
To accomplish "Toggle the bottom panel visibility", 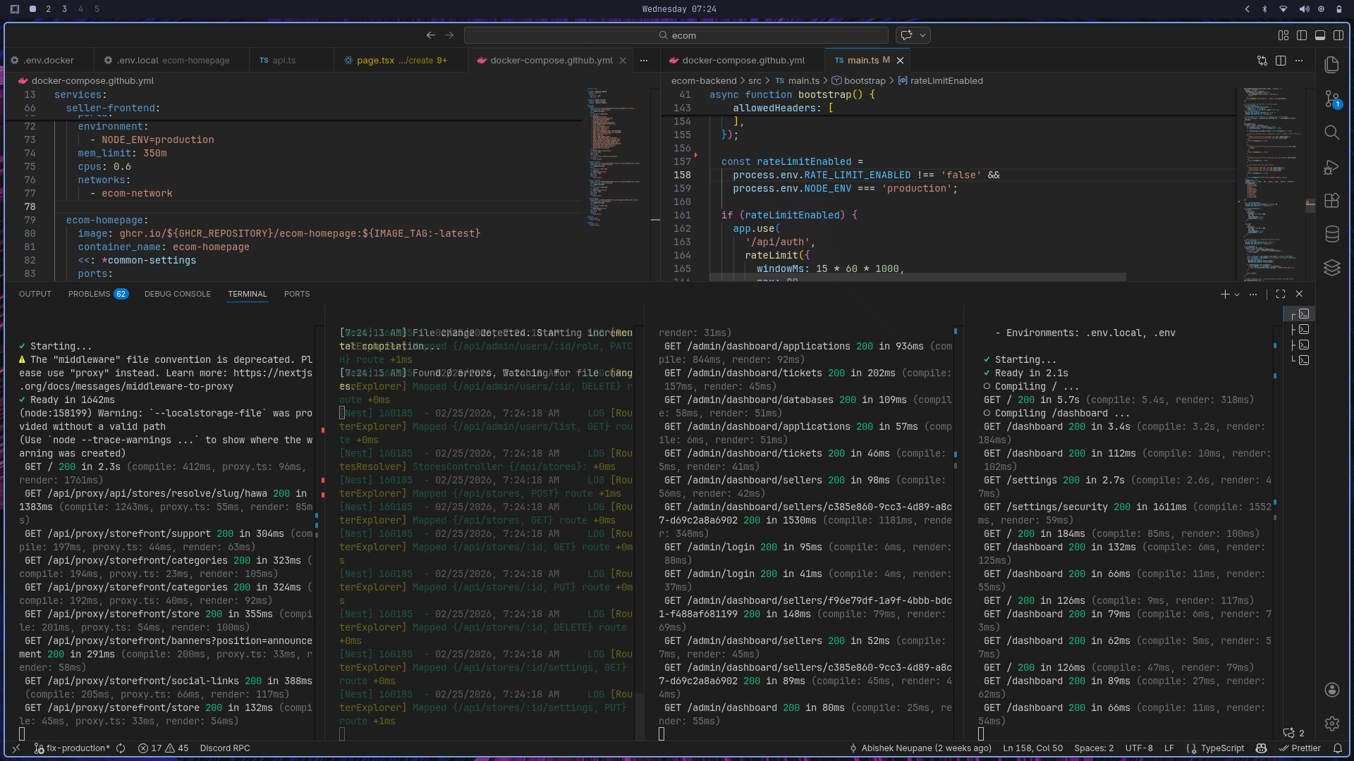I will (x=1319, y=35).
